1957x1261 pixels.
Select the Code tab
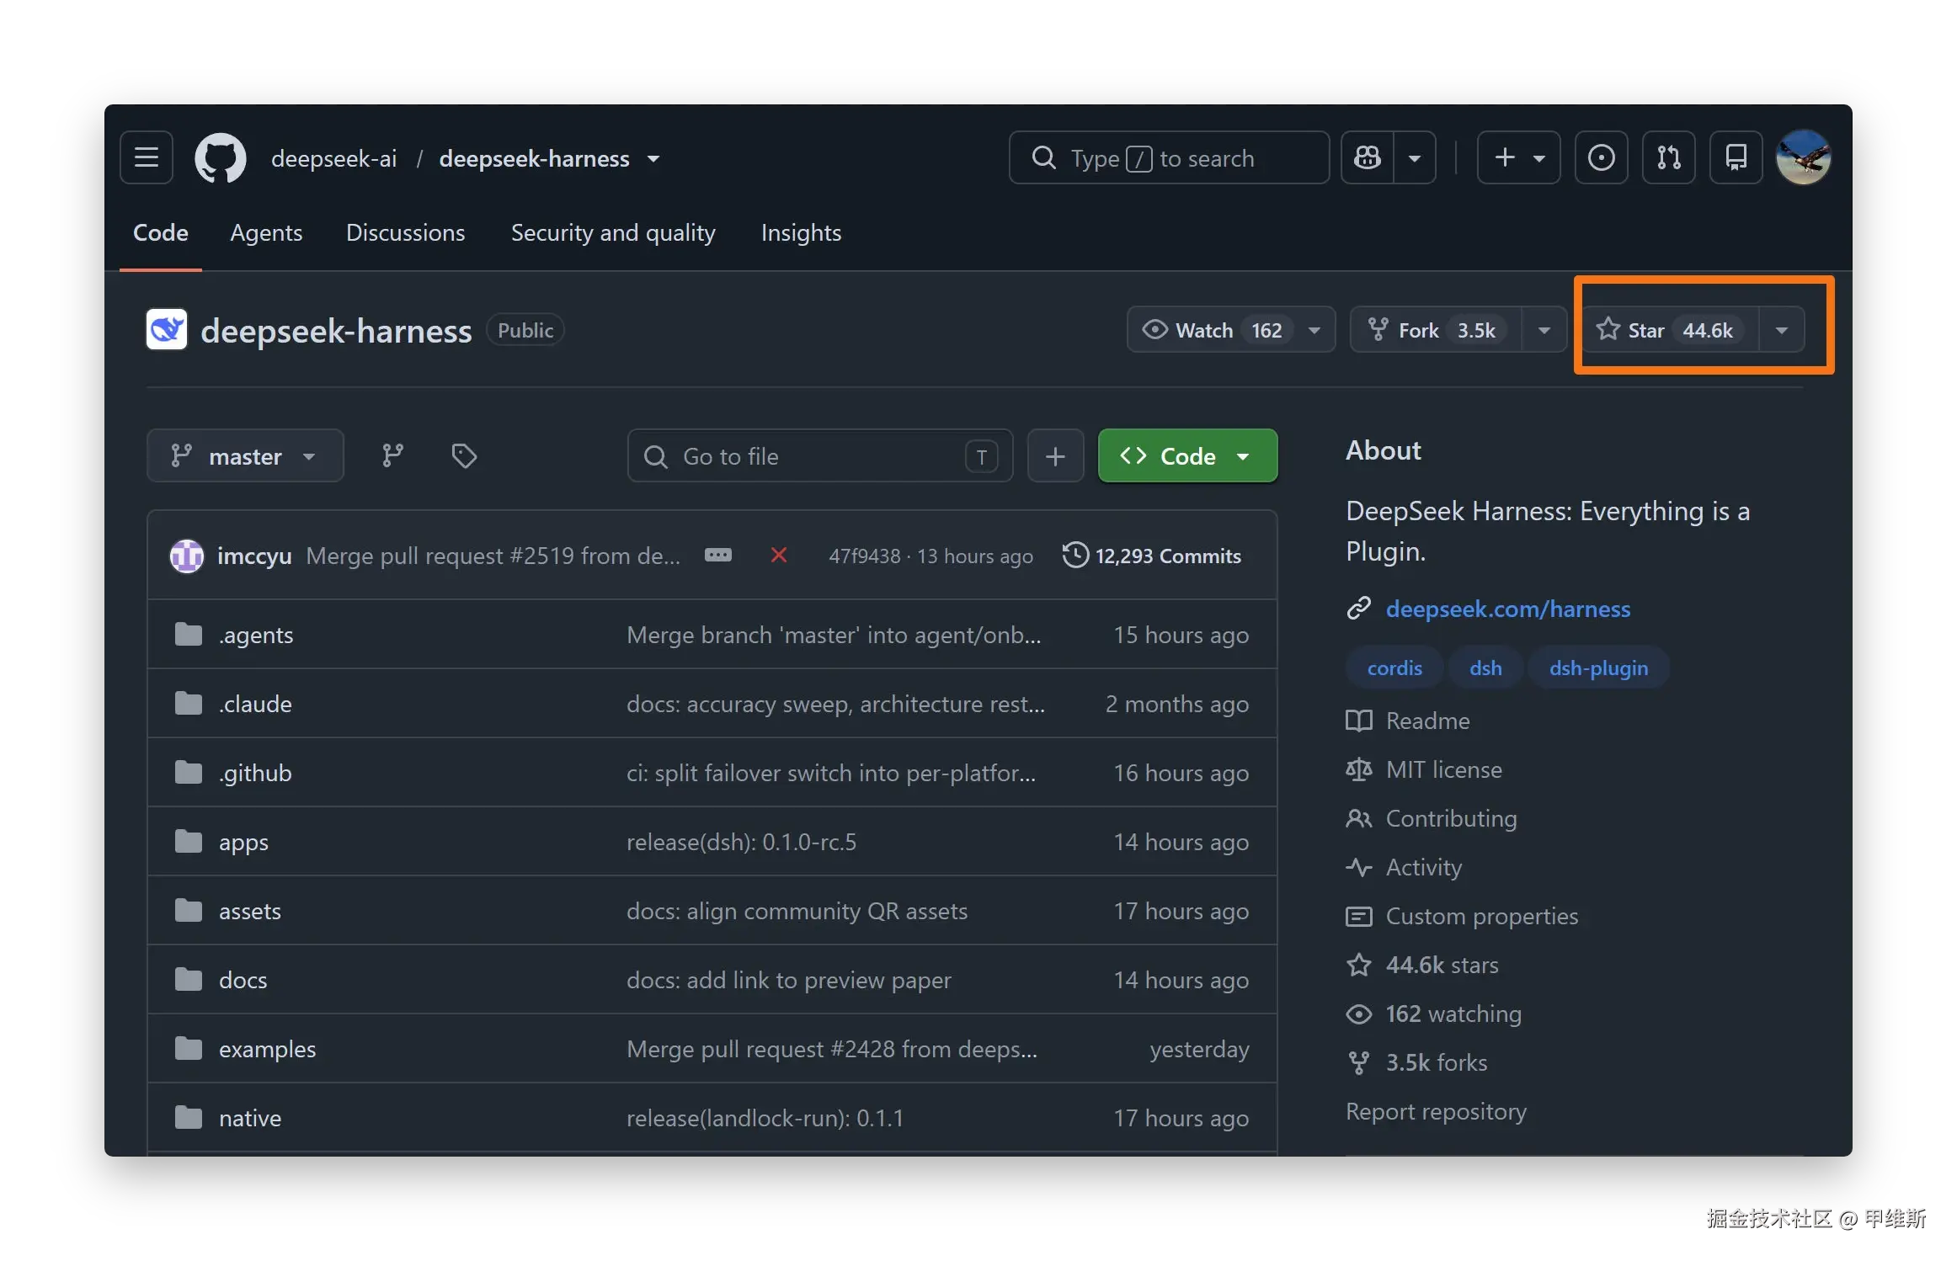coord(161,232)
